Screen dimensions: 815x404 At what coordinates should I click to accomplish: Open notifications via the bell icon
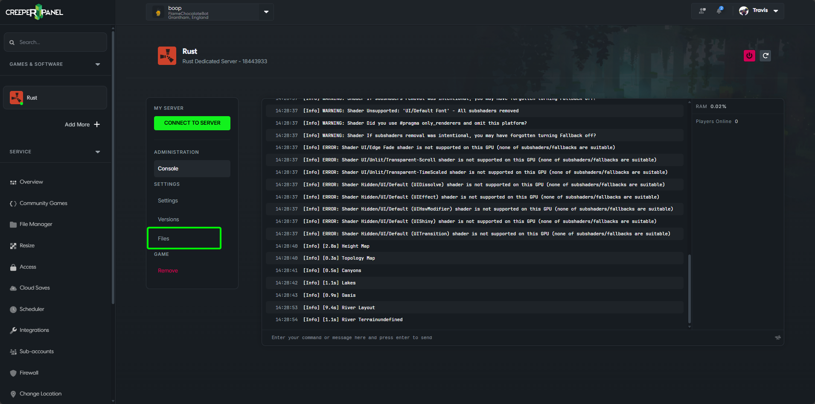point(719,11)
